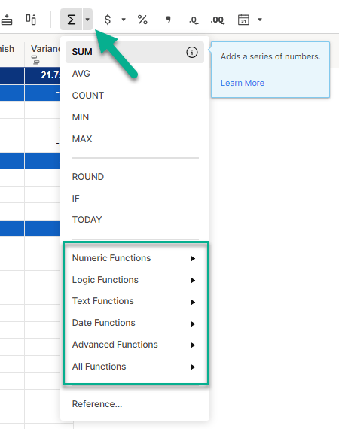Expand Logic Functions submenu

135,280
